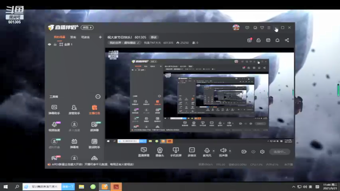This screenshot has width=340, height=191.
Task: Click the stream preview area thumbnail
Action: coord(199,95)
